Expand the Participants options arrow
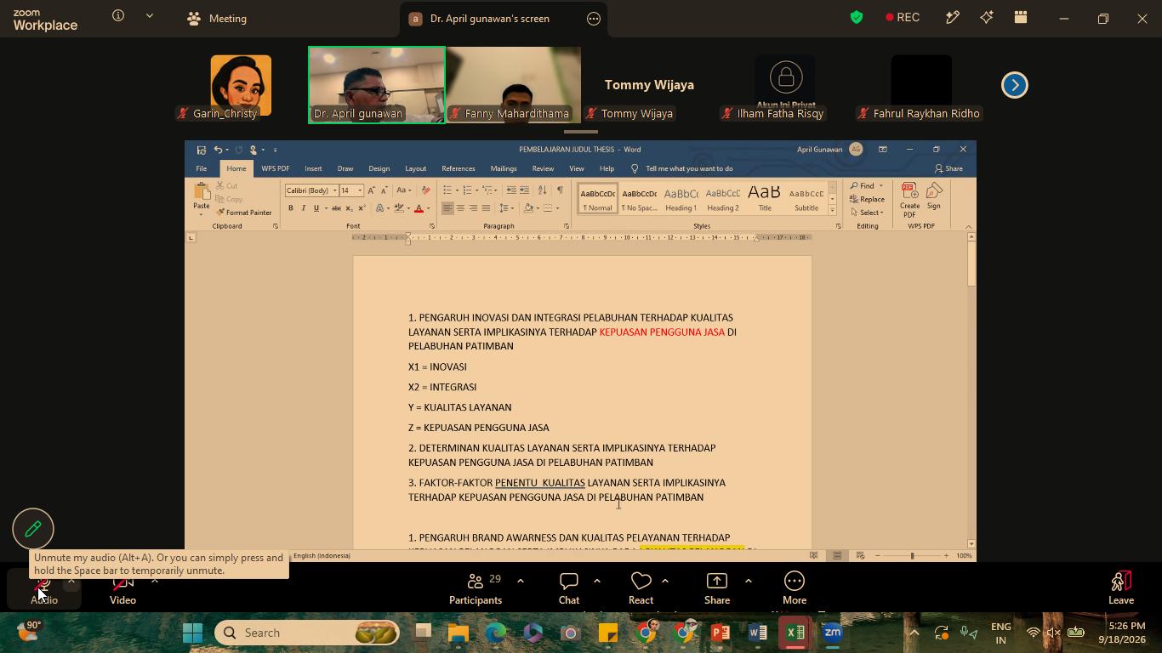Image resolution: width=1162 pixels, height=653 pixels. 520,581
